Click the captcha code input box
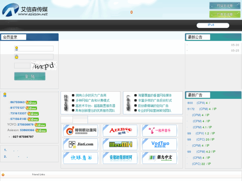This screenshot has width=242, height=181. [22, 65]
